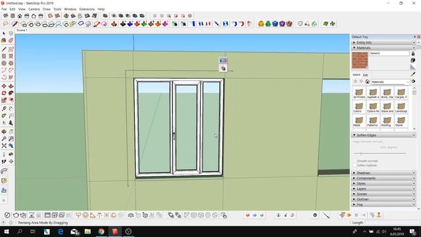
Task: Select the Select arrow tool
Action: coord(4,34)
